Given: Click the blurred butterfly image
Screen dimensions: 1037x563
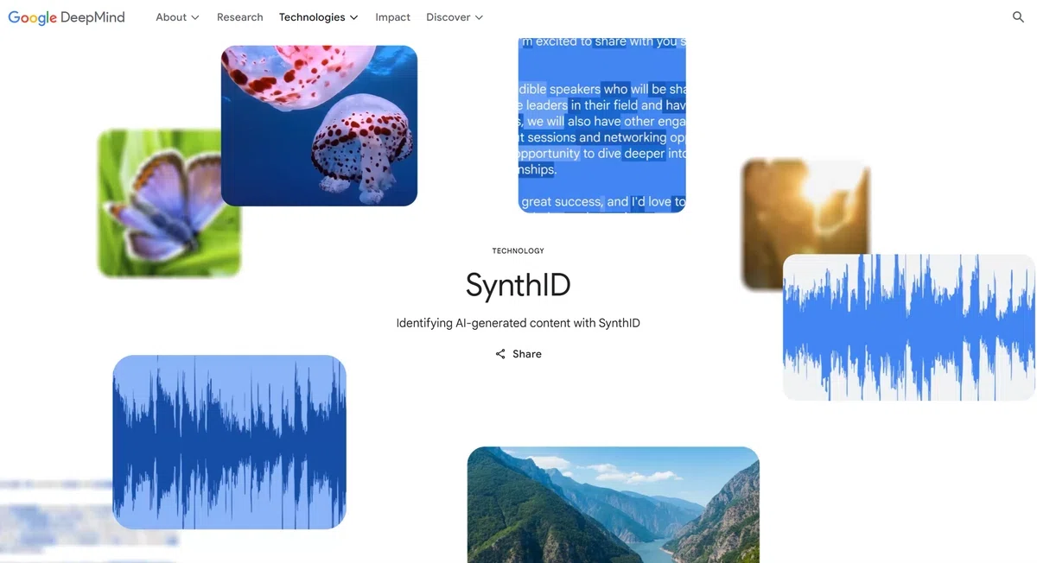Looking at the screenshot, I should (159, 204).
